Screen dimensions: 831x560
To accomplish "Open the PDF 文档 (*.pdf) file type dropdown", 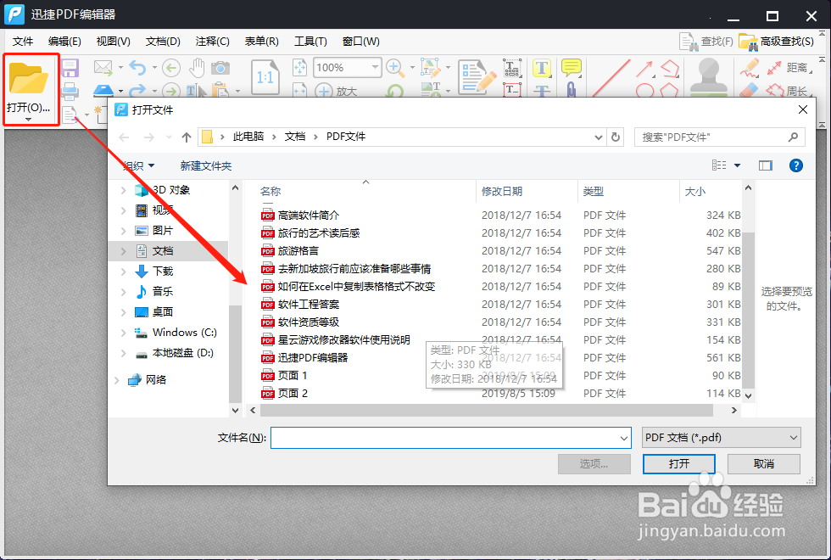I will (x=720, y=437).
